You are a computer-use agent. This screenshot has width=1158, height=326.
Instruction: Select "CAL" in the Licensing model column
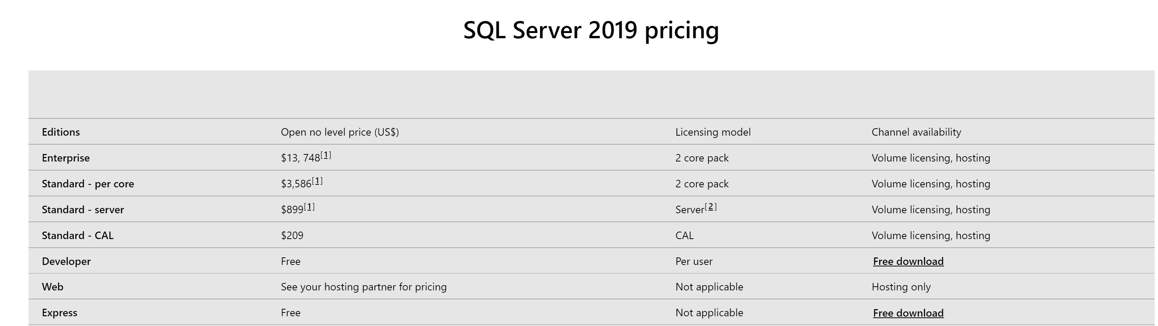click(684, 236)
